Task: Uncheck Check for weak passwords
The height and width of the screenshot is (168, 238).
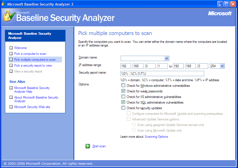Action: [x=123, y=91]
